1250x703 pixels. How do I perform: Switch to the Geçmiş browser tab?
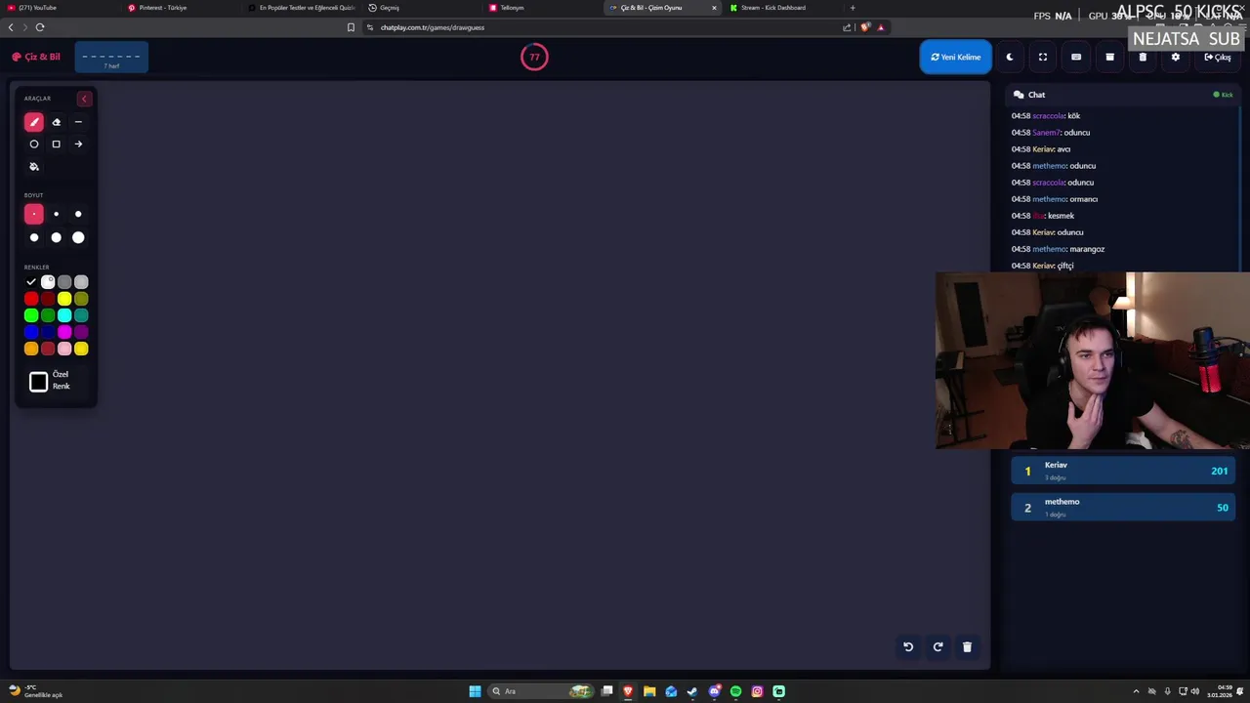pos(420,8)
